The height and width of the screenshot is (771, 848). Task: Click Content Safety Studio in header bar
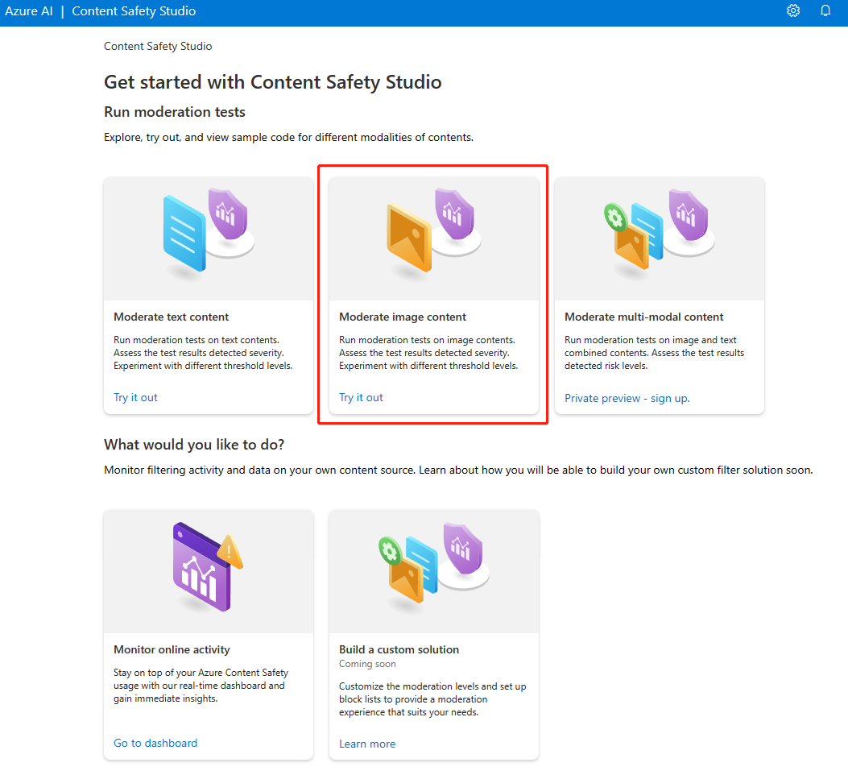click(x=134, y=11)
